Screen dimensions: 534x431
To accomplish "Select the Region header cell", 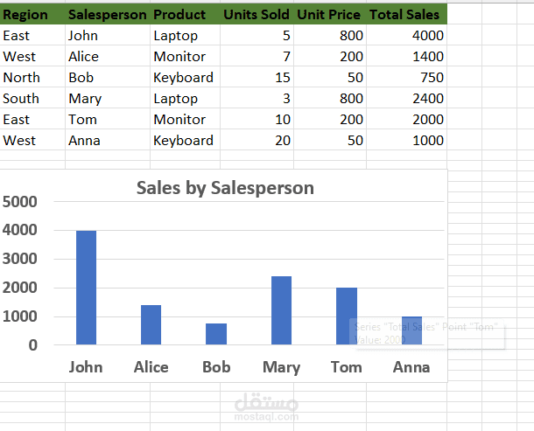I will (26, 15).
